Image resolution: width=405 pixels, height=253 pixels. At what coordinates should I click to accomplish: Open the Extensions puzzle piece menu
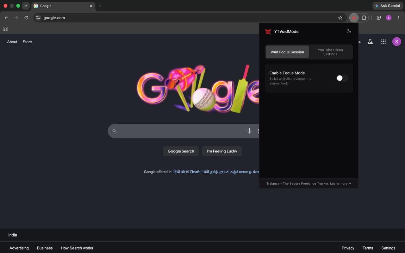(364, 18)
